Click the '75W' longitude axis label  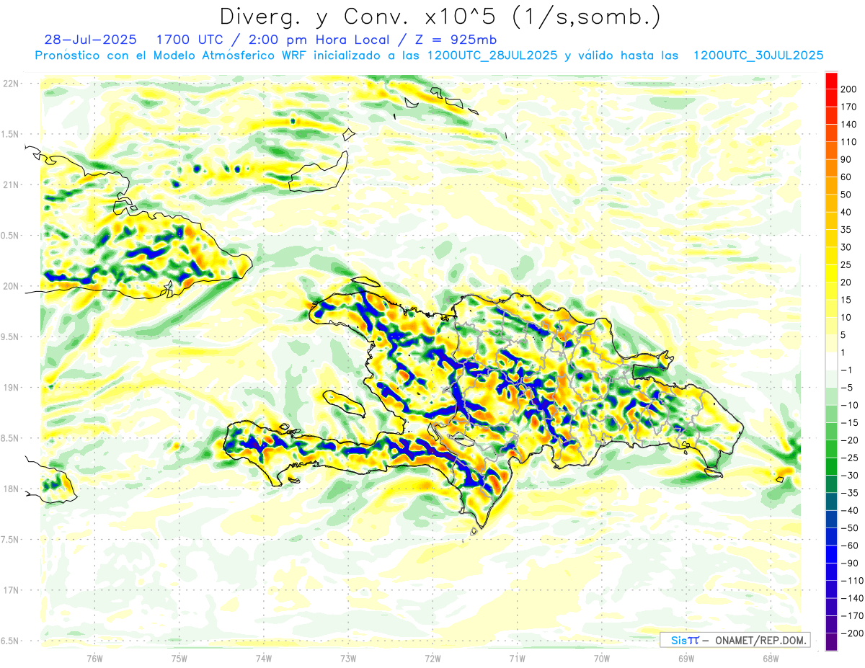(179, 657)
